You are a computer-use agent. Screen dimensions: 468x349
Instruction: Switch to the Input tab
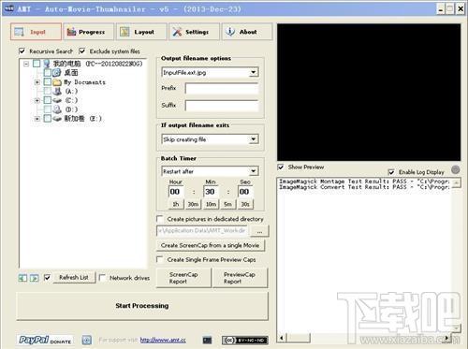(x=36, y=32)
